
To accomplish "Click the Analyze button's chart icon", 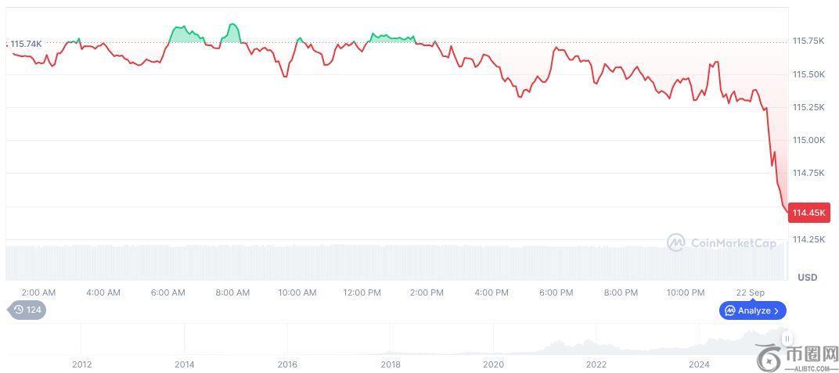I will (730, 310).
